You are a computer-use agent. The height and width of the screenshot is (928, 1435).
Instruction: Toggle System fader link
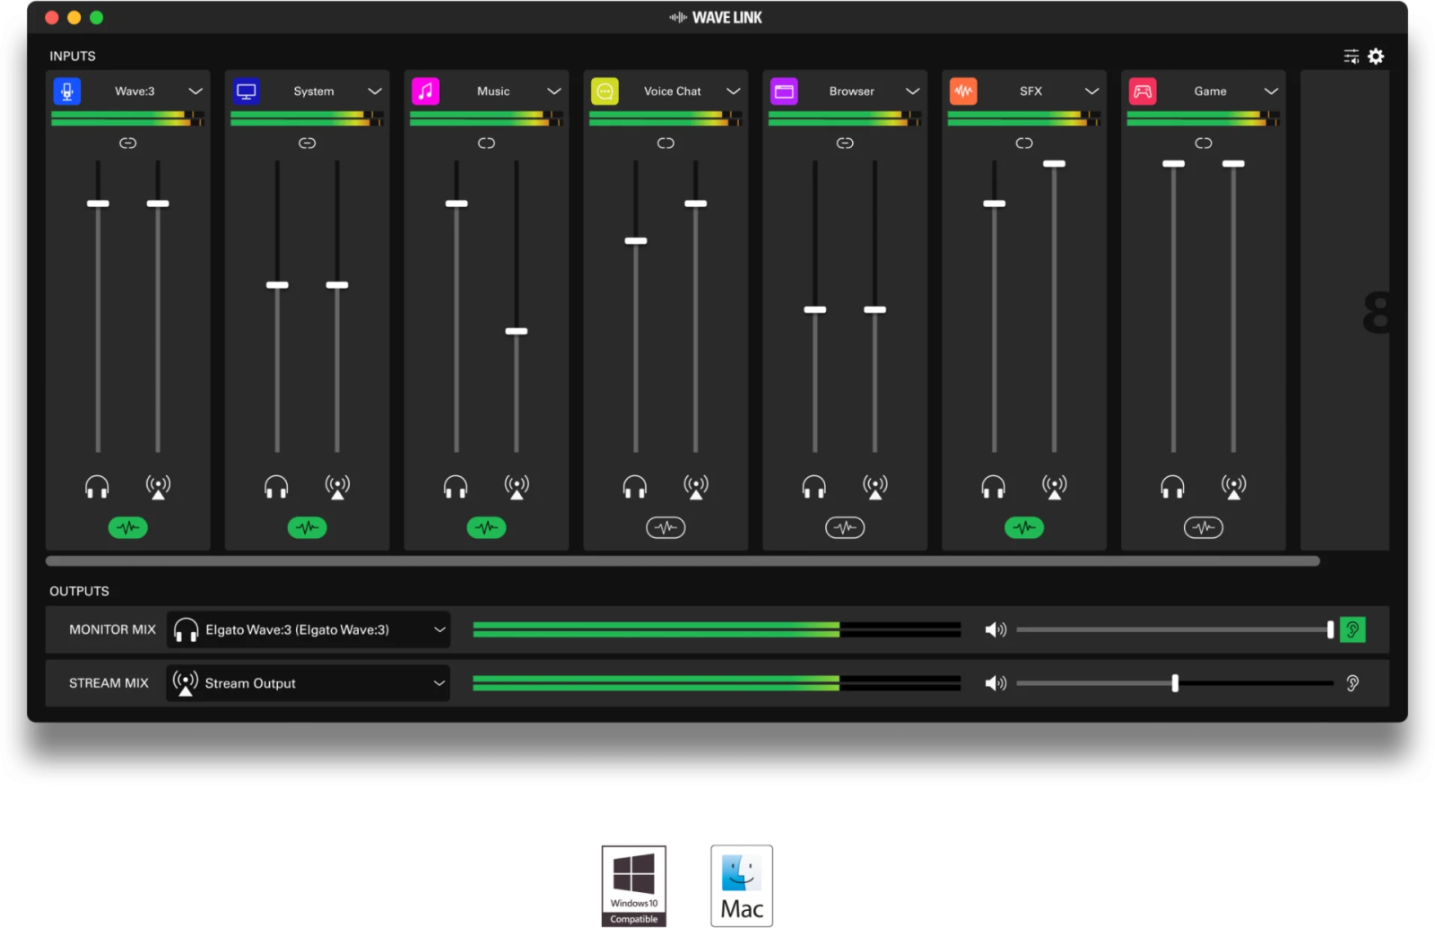(308, 143)
